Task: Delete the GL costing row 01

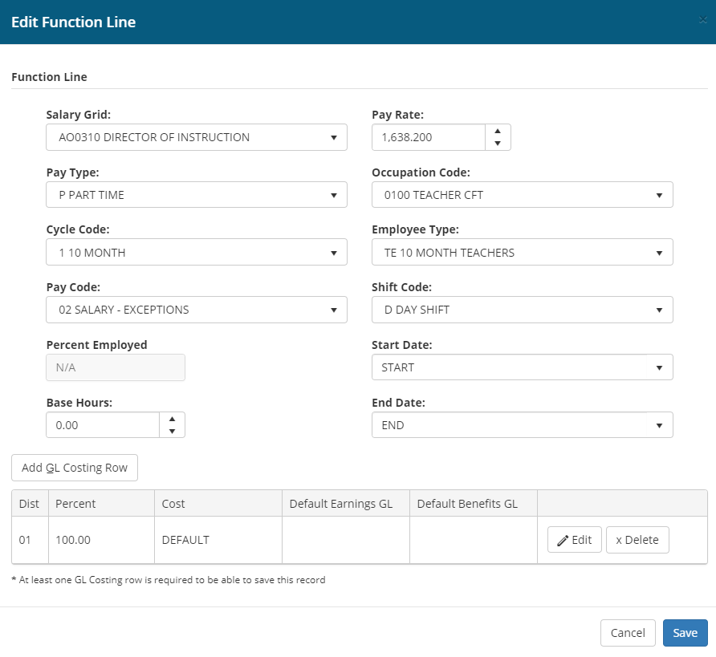Action: [637, 540]
